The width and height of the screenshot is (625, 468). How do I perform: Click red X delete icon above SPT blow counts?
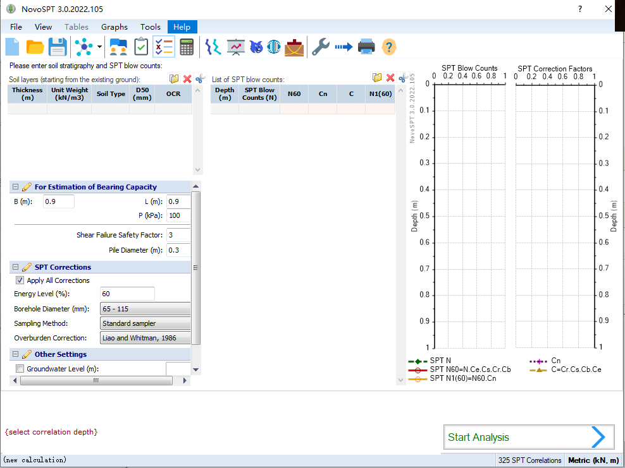pos(390,78)
